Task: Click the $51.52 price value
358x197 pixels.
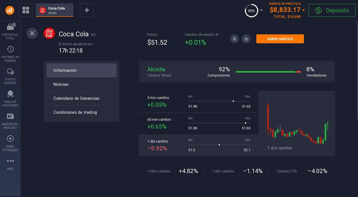Action: point(157,42)
